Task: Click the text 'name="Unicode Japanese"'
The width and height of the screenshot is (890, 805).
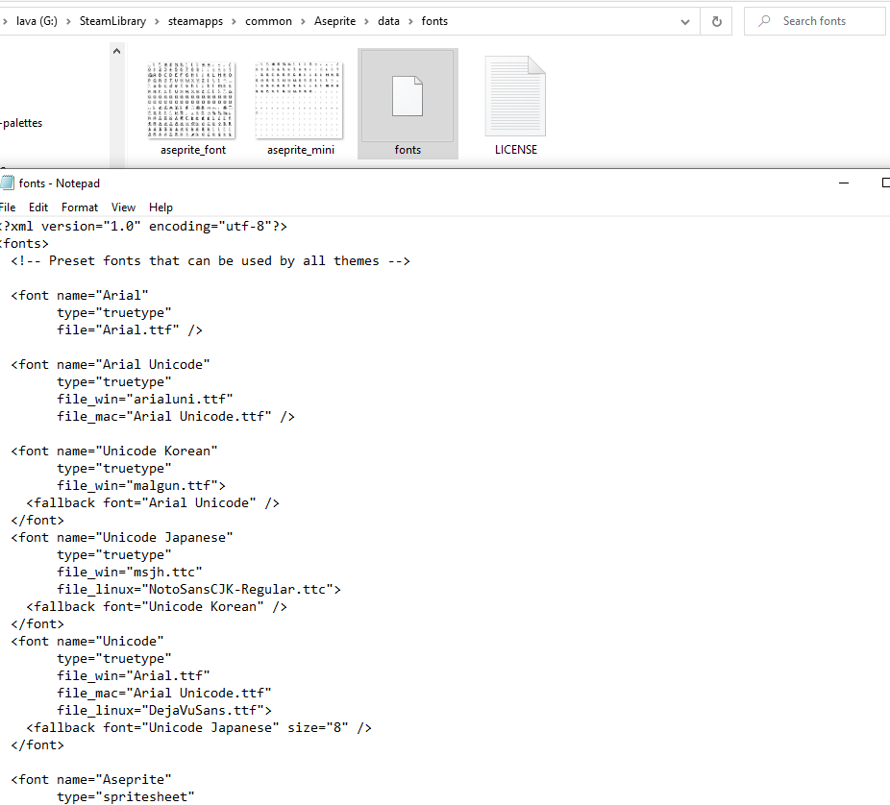Action: tap(145, 538)
